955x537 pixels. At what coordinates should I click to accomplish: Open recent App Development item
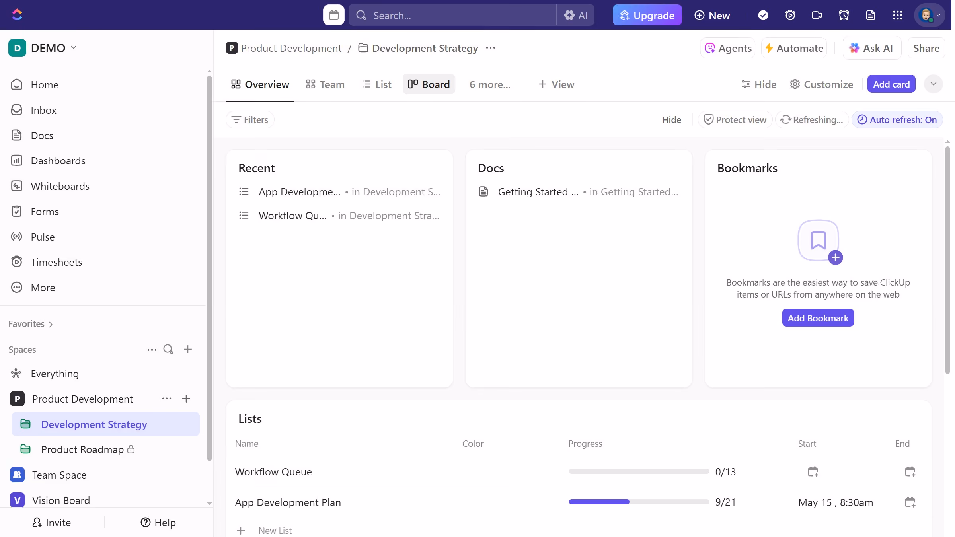[339, 192]
